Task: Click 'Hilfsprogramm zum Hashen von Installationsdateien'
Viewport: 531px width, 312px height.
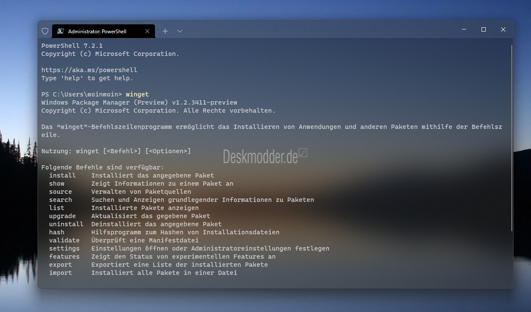Action: (185, 232)
